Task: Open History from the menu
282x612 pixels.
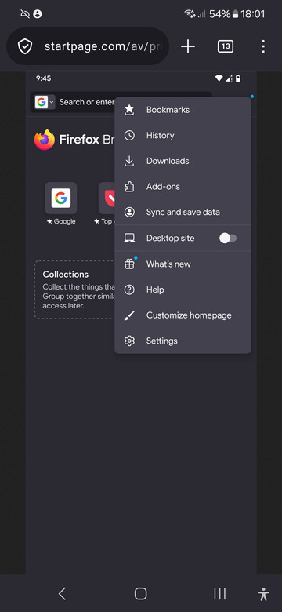Action: tap(183, 136)
